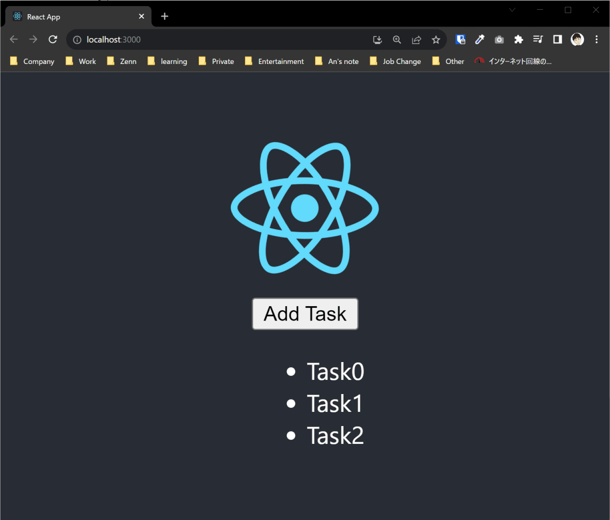Screen dimensions: 610x520
Task: Open the Private bookmark folder
Action: [217, 61]
